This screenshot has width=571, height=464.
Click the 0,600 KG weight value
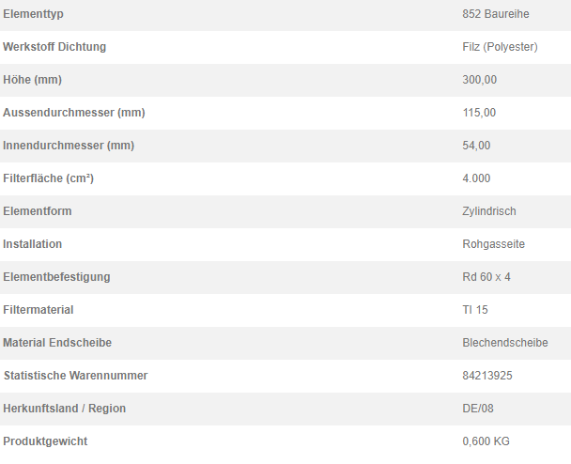[486, 441]
